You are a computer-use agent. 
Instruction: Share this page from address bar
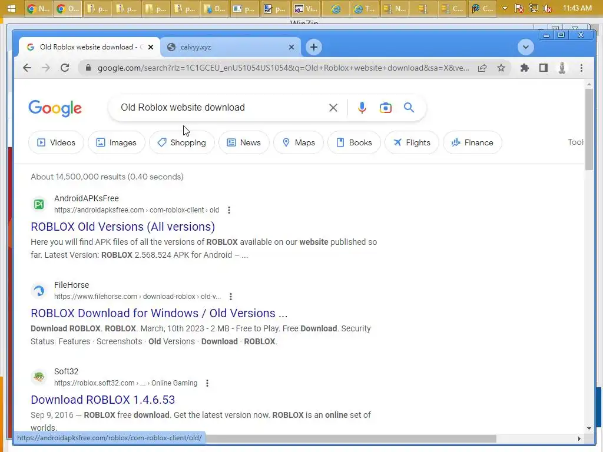(482, 68)
